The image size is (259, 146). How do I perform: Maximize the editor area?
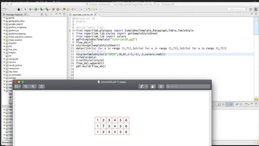click(x=256, y=15)
